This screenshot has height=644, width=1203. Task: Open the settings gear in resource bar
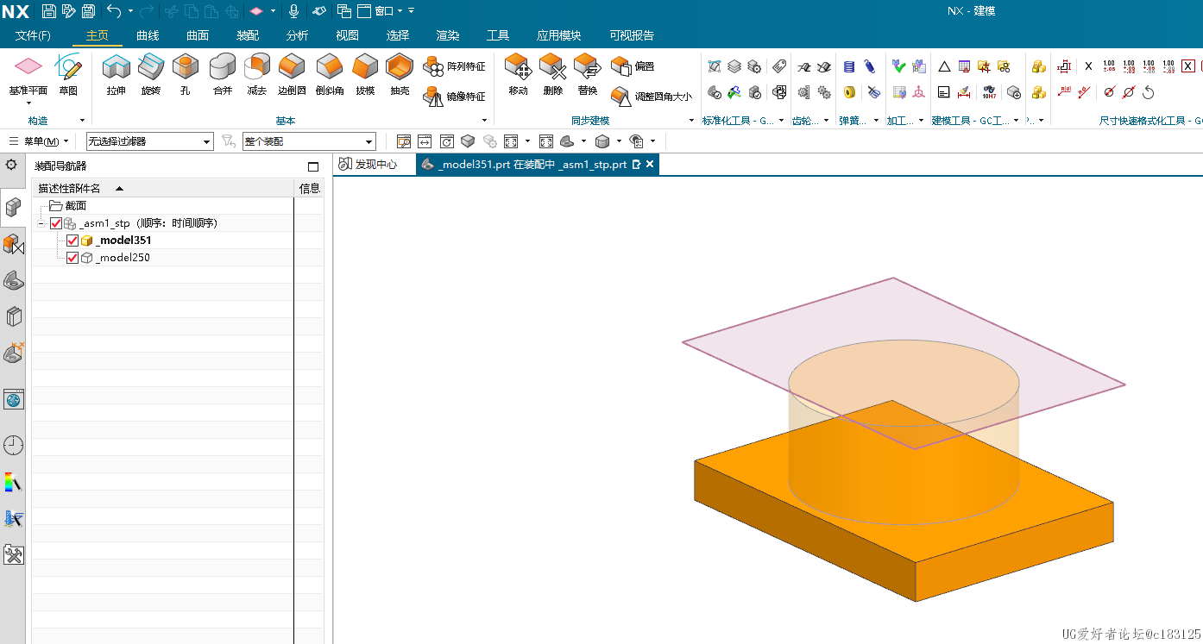[11, 165]
